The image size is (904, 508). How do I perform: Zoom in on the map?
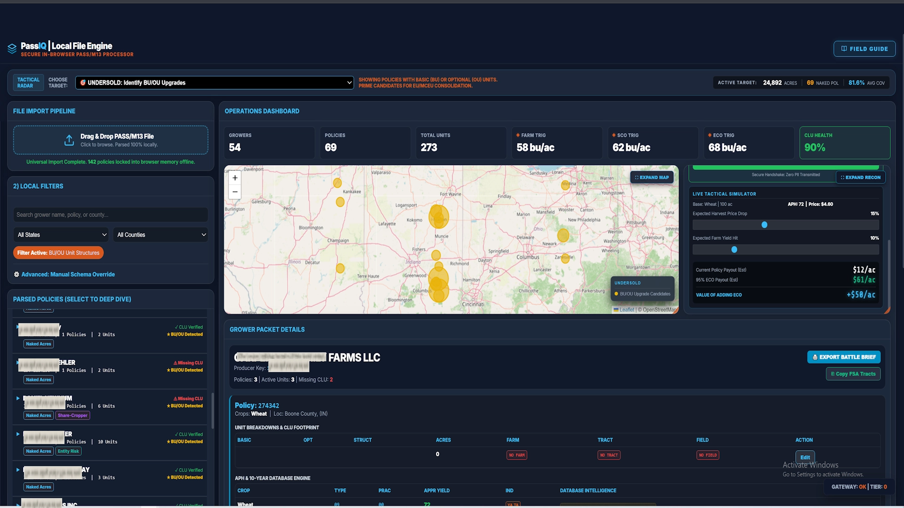pyautogui.click(x=235, y=178)
